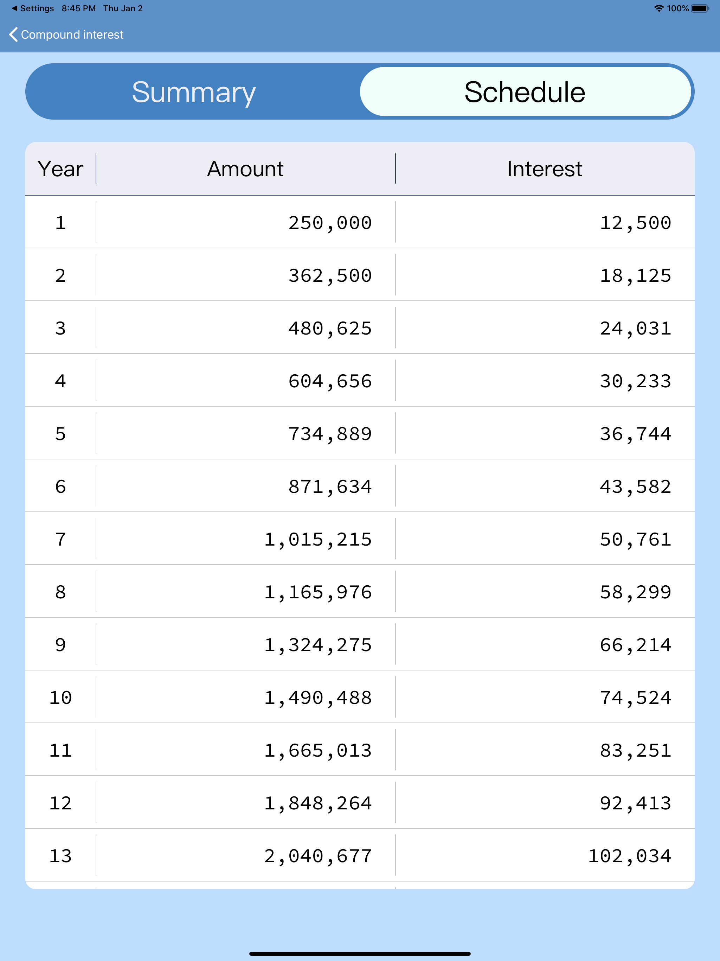Tap the Year column header
720x961 pixels.
click(60, 168)
